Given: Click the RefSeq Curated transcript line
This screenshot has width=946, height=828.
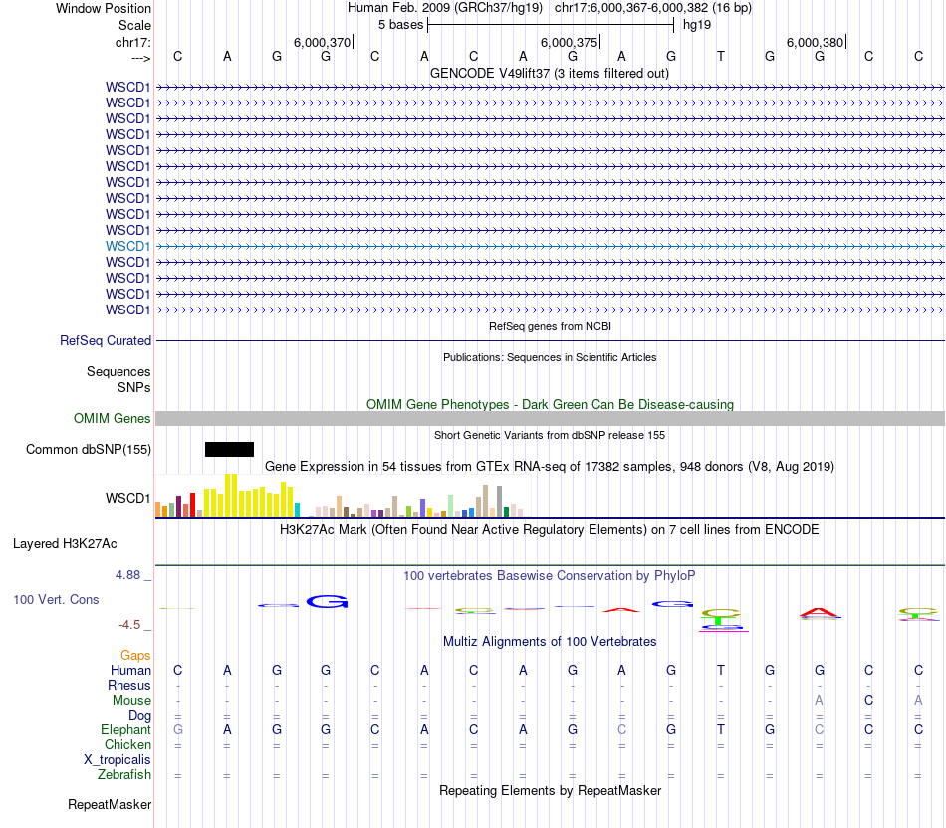Looking at the screenshot, I should pos(551,340).
